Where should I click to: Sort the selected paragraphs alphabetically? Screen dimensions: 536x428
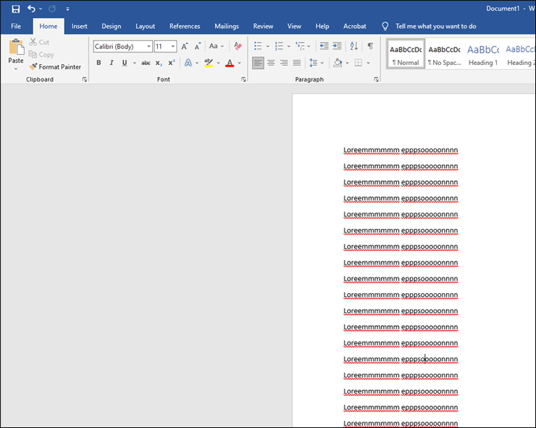tap(354, 46)
